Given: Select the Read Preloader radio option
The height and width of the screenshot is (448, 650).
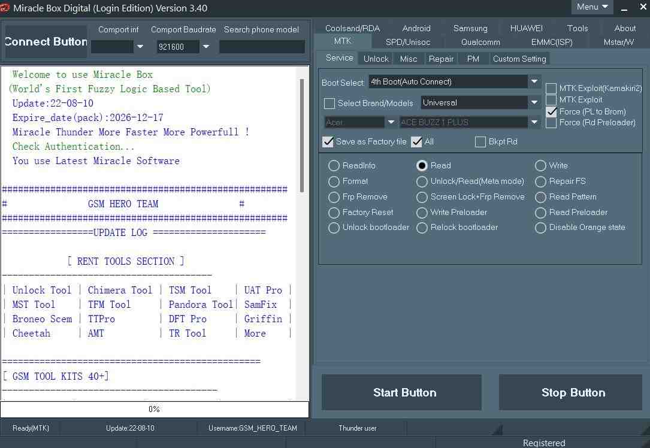Looking at the screenshot, I should click(x=540, y=213).
